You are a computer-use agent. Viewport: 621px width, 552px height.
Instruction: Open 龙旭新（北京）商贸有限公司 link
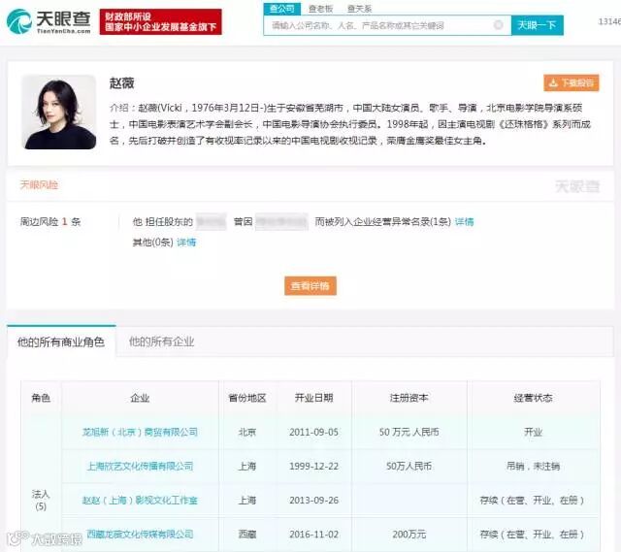click(x=140, y=432)
